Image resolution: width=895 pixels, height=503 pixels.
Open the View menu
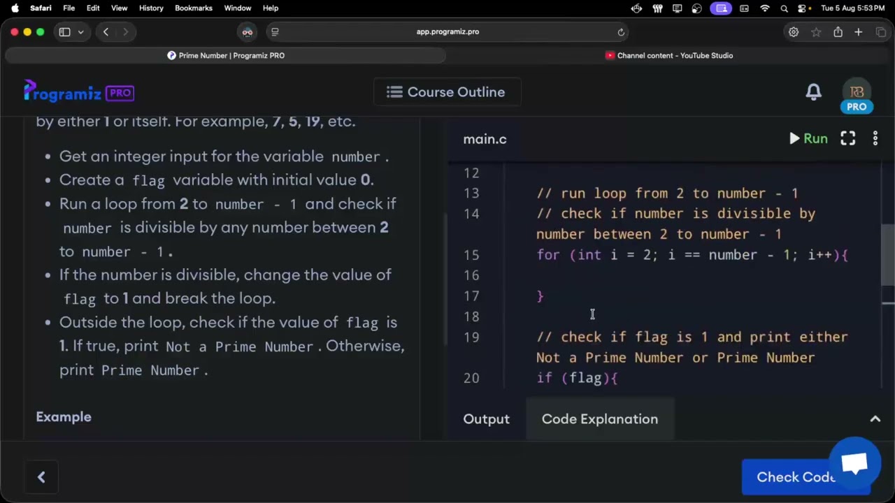click(x=120, y=8)
